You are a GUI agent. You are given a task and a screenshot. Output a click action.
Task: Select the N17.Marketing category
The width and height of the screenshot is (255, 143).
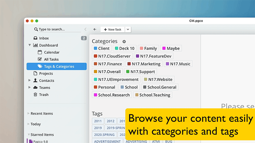[x=144, y=64]
